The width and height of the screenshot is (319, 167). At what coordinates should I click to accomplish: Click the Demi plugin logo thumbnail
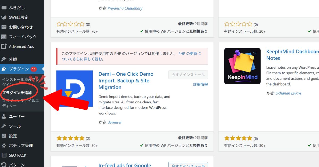[x=74, y=89]
